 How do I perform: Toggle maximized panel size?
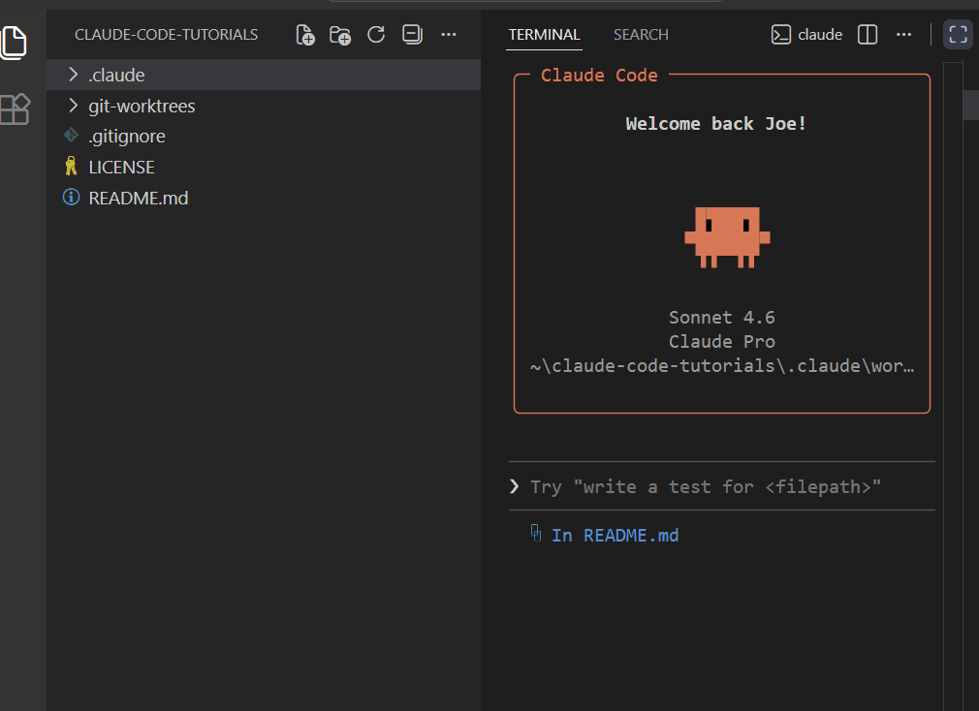pyautogui.click(x=957, y=34)
